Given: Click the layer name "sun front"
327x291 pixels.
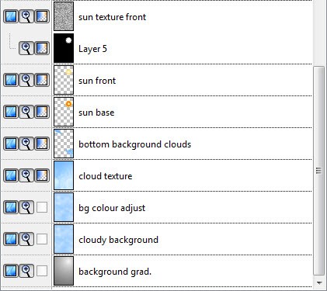Looking at the screenshot, I should tap(97, 81).
